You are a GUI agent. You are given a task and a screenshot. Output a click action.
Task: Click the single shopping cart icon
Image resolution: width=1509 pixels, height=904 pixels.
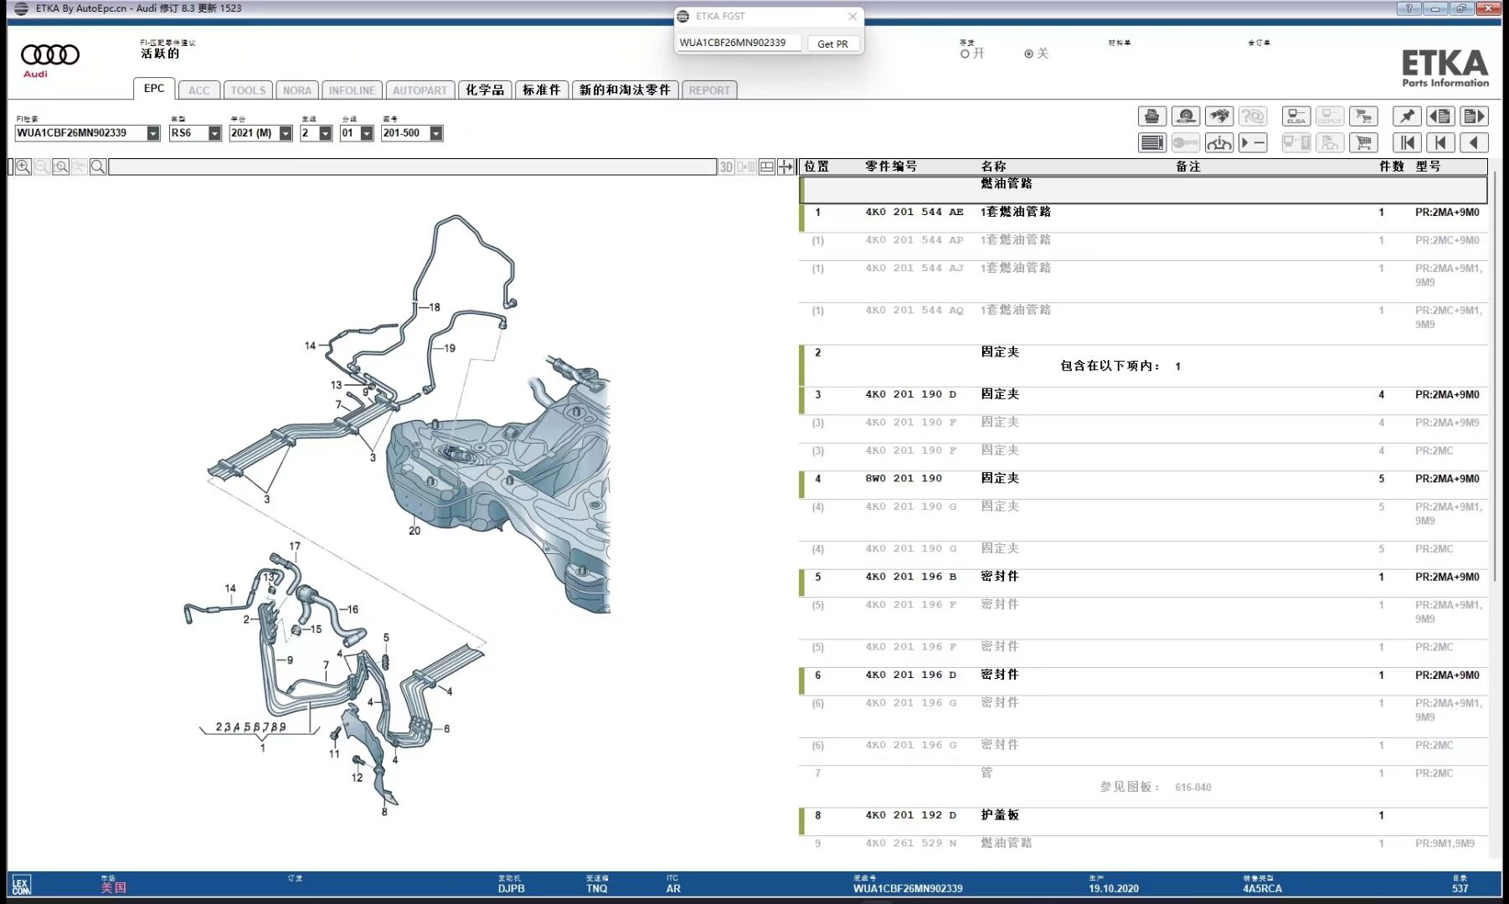(x=1363, y=143)
